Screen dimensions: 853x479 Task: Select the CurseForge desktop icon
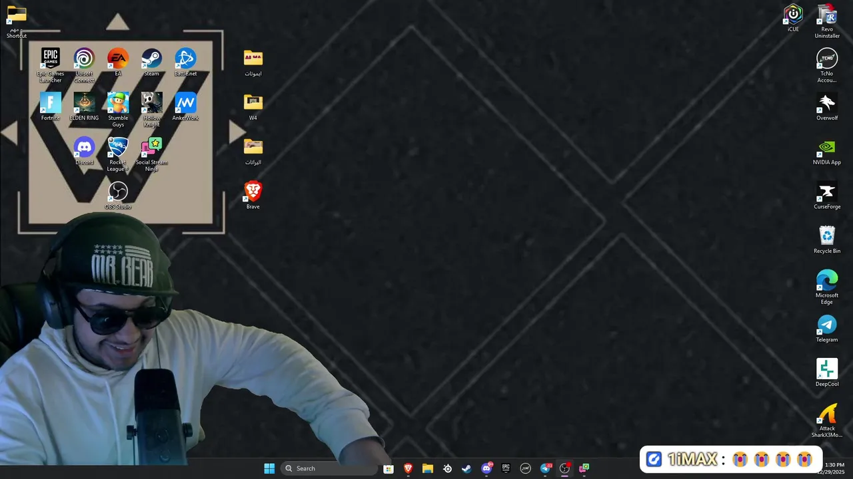coord(827,195)
